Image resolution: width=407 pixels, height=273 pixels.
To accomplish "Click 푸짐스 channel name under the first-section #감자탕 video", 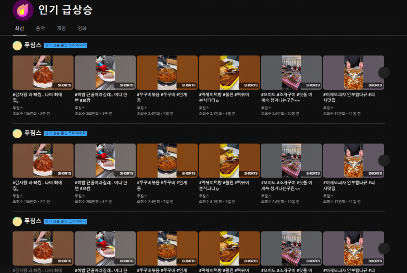I will coord(17,108).
